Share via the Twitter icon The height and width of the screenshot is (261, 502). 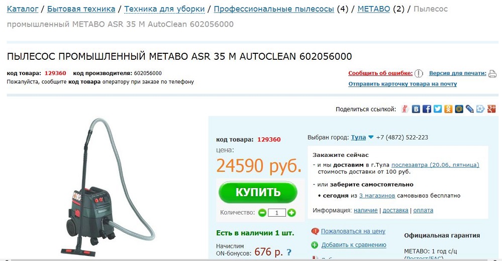[437, 109]
